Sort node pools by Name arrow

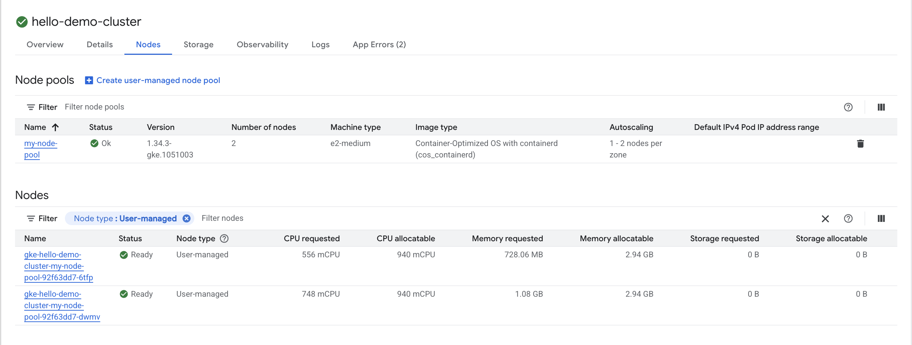pyautogui.click(x=55, y=127)
